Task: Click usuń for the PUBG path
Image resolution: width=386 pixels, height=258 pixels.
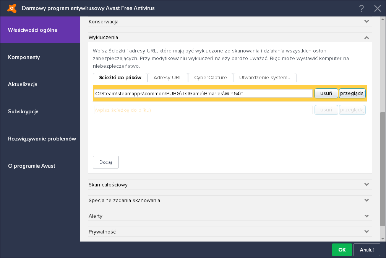Action: point(326,93)
